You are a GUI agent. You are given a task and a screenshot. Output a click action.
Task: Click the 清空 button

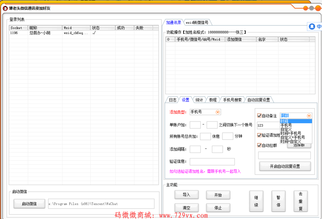(x=186, y=208)
